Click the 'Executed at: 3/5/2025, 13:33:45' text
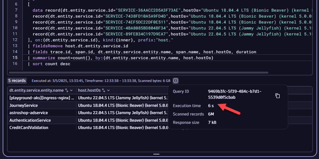Viewport: 319px width, 159px height. click(x=57, y=81)
